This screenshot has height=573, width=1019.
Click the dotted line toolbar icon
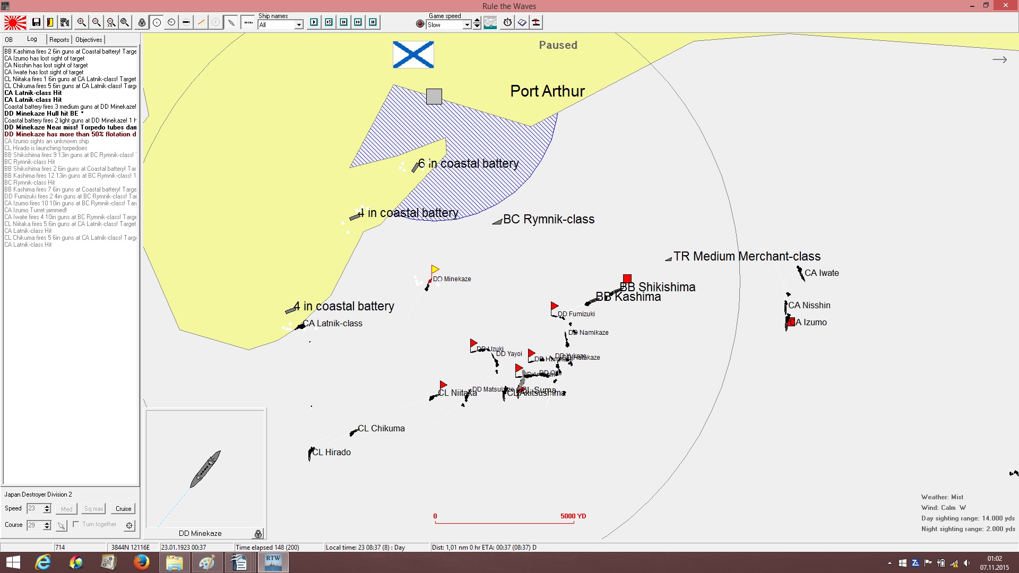pyautogui.click(x=248, y=22)
